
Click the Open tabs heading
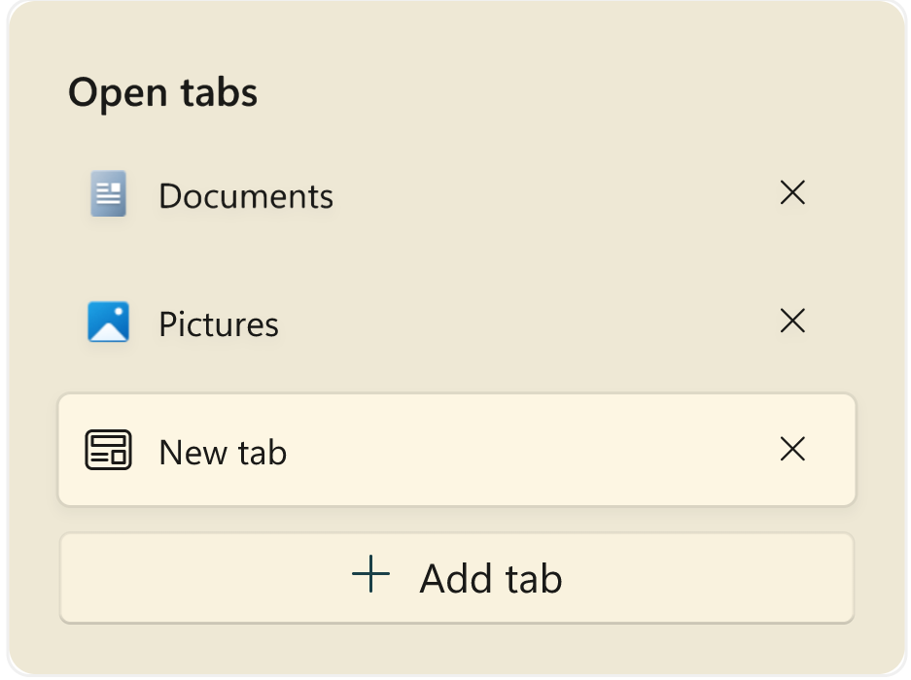click(162, 93)
